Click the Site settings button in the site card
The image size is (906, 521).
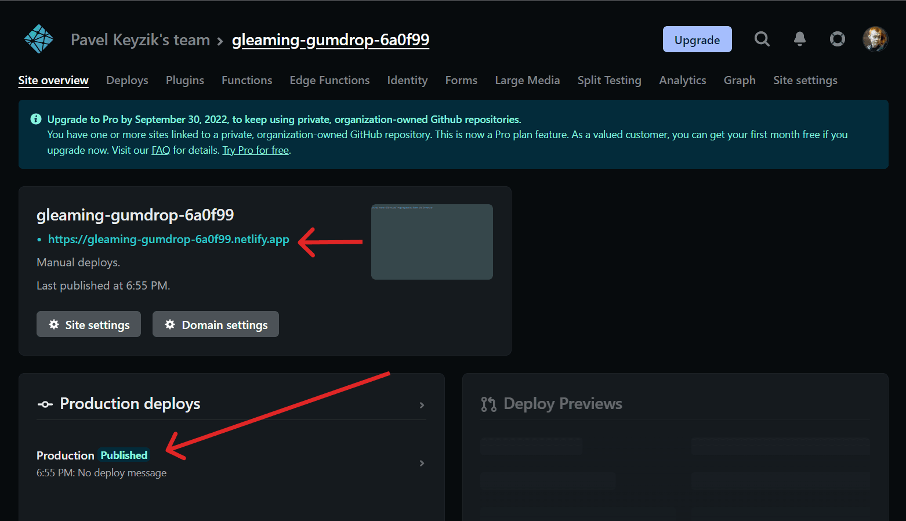click(89, 324)
